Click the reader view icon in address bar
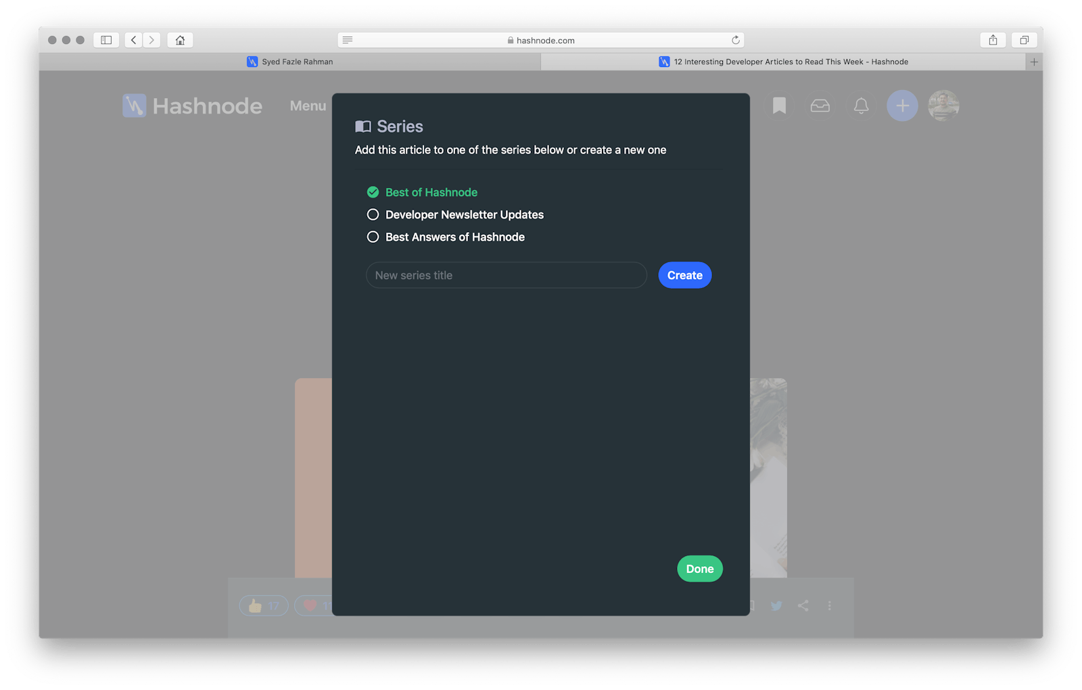Screen dimensions: 1082x690 (x=348, y=40)
